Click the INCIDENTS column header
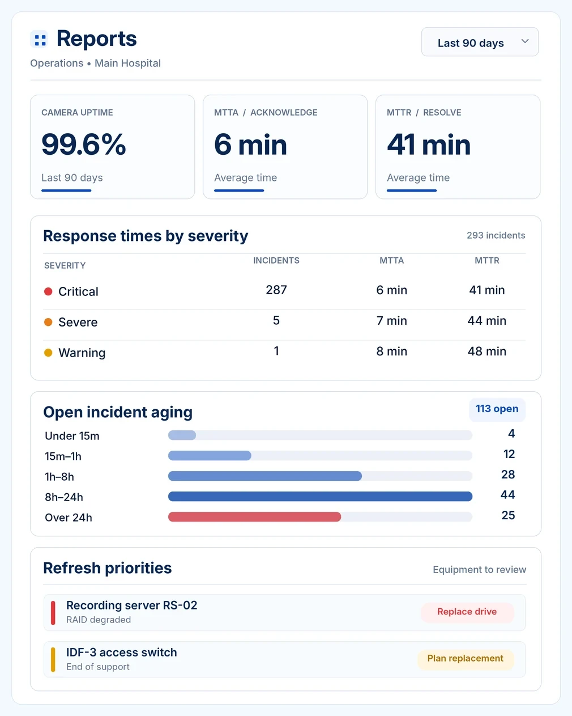Image resolution: width=572 pixels, height=716 pixels. (276, 261)
